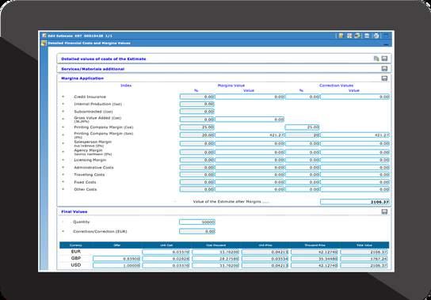Click Printing Company Margin (Sale) 421.27 margin value
Viewport: 431px width, 300px height.
[250, 135]
